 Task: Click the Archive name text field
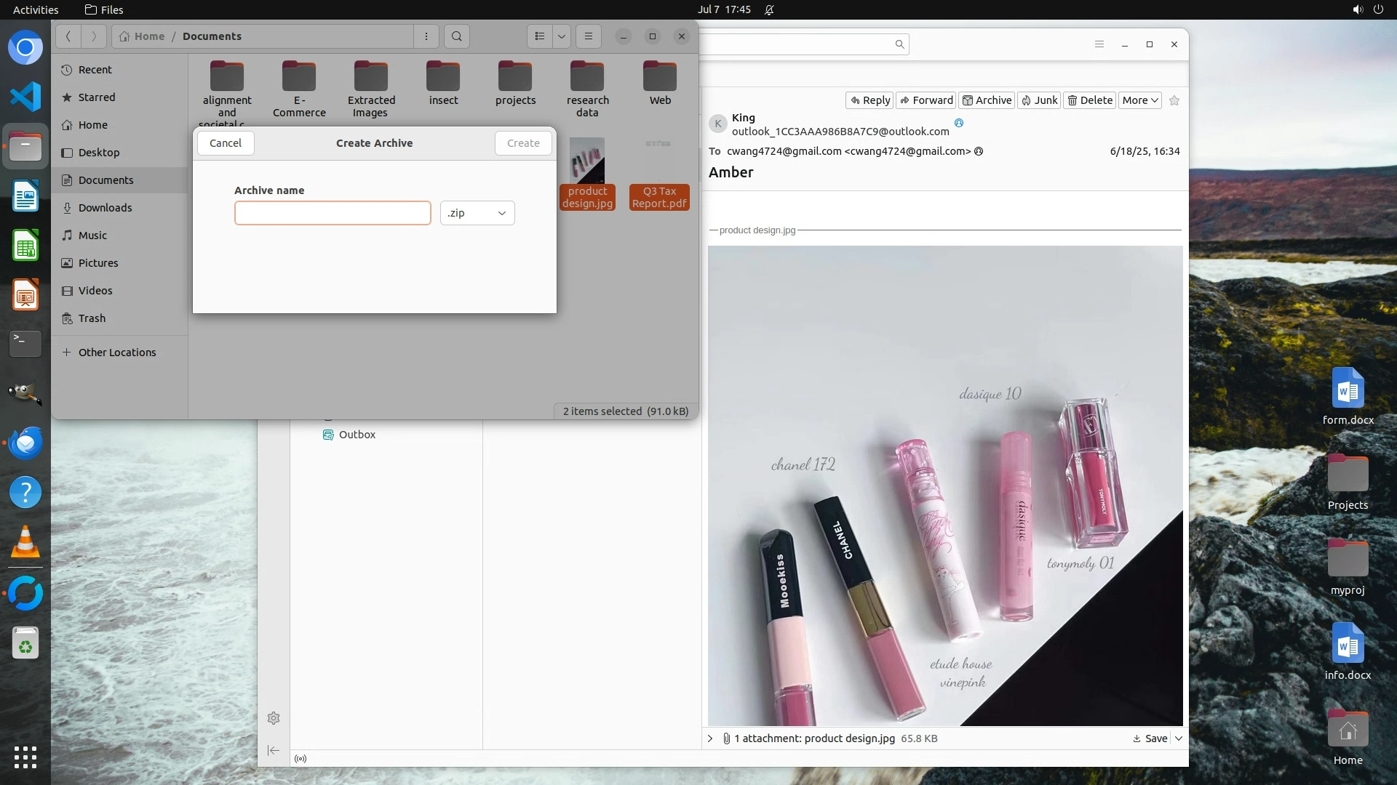coord(333,213)
